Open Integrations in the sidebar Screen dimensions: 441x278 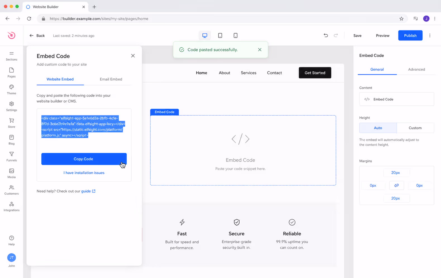click(x=11, y=207)
